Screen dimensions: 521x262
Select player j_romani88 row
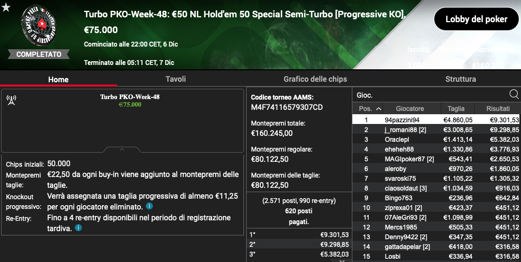tap(436, 130)
